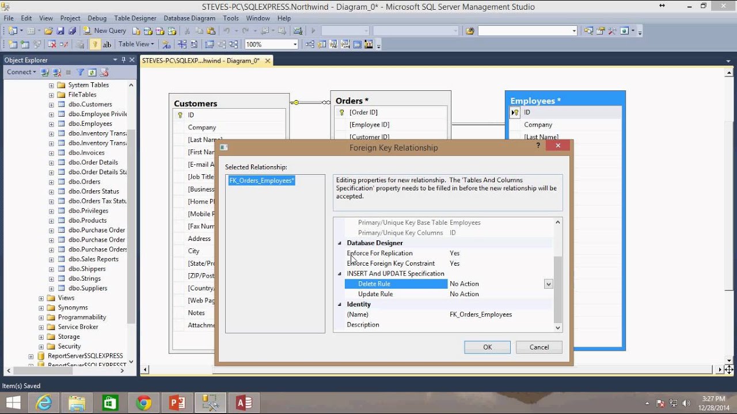The height and width of the screenshot is (414, 737).
Task: Open the Debug menu
Action: [97, 18]
